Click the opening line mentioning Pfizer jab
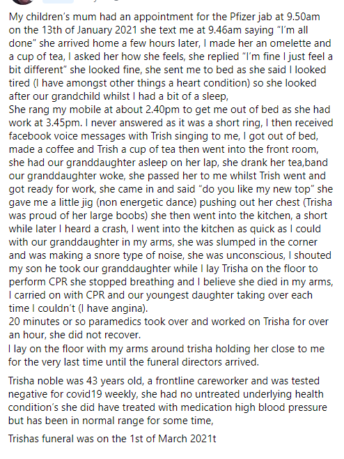This screenshot has width=344, height=459. [164, 17]
